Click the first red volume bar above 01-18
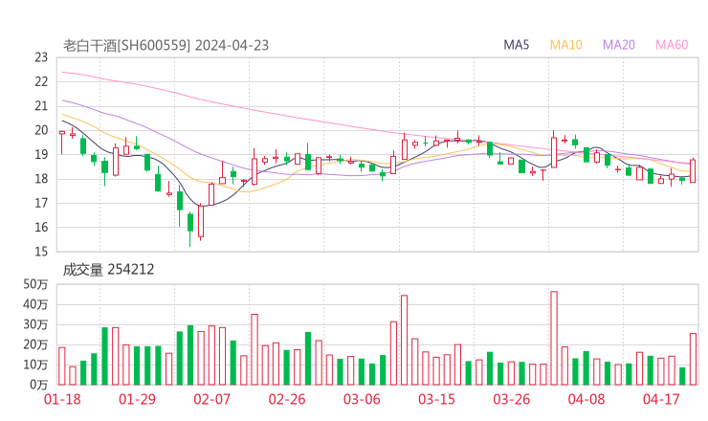This screenshot has height=421, width=708. pos(62,366)
